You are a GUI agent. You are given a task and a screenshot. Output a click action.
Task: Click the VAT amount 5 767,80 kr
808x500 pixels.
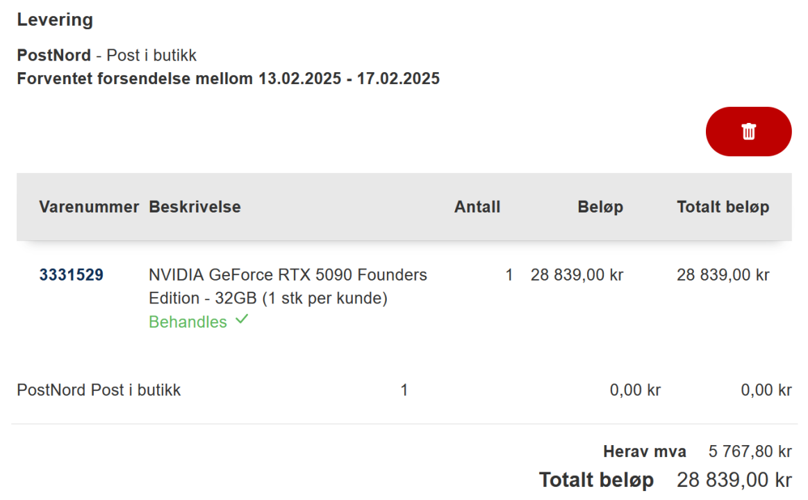point(750,452)
